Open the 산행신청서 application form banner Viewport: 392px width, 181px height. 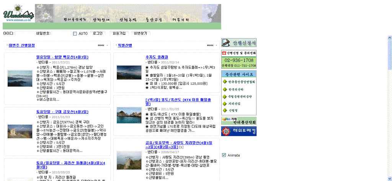239,43
